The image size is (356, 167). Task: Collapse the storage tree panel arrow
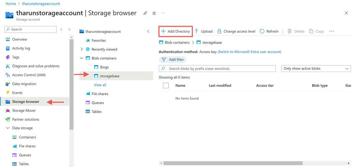click(x=148, y=31)
